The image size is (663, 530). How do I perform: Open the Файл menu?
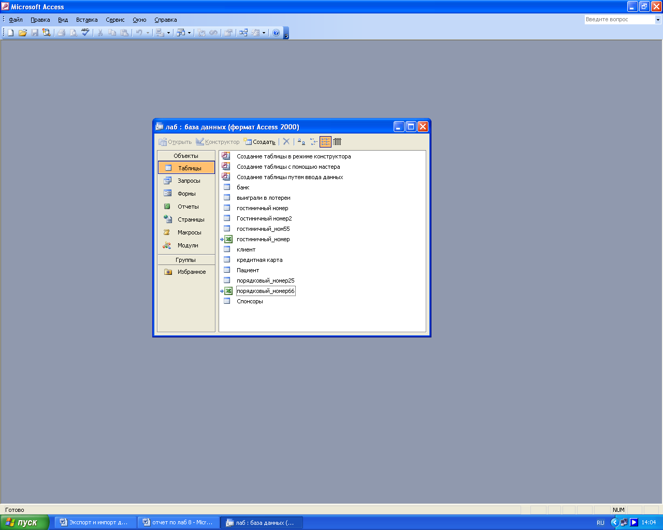(16, 20)
